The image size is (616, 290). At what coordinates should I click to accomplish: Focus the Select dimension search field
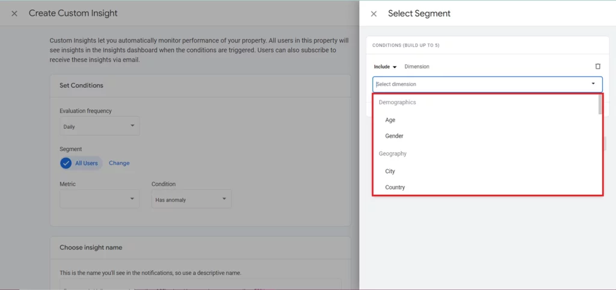point(481,84)
